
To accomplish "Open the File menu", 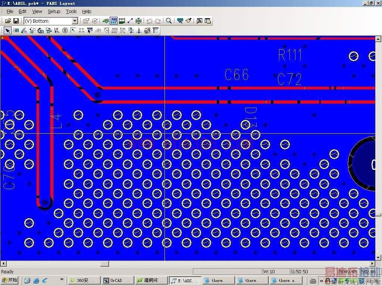I will (10, 12).
